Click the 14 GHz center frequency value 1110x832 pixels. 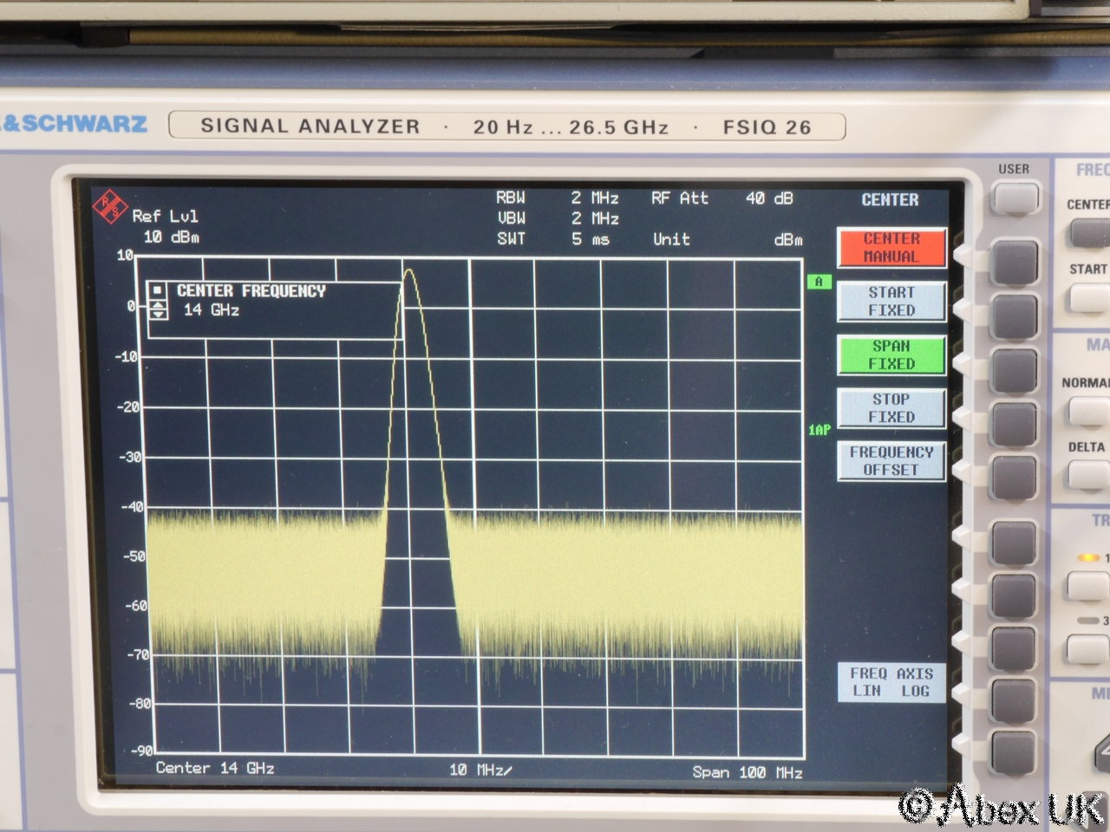[x=211, y=310]
